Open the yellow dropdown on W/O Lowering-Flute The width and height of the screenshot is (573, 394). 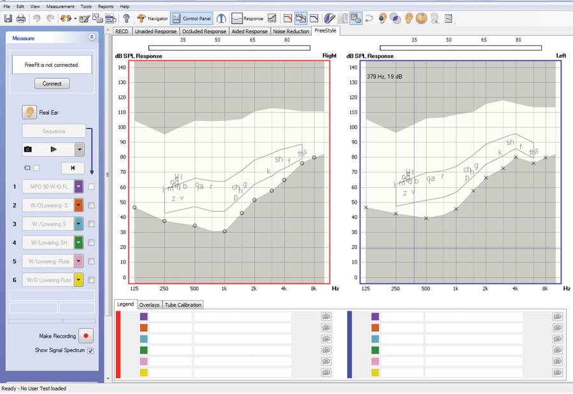click(79, 279)
